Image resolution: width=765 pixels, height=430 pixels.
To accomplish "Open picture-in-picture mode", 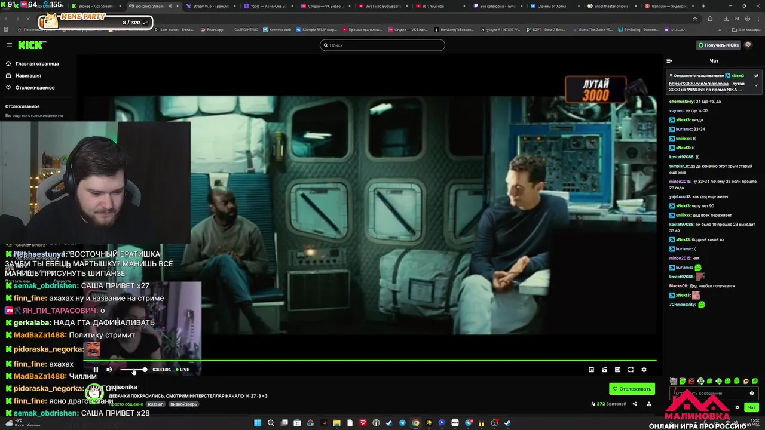I will pyautogui.click(x=591, y=370).
